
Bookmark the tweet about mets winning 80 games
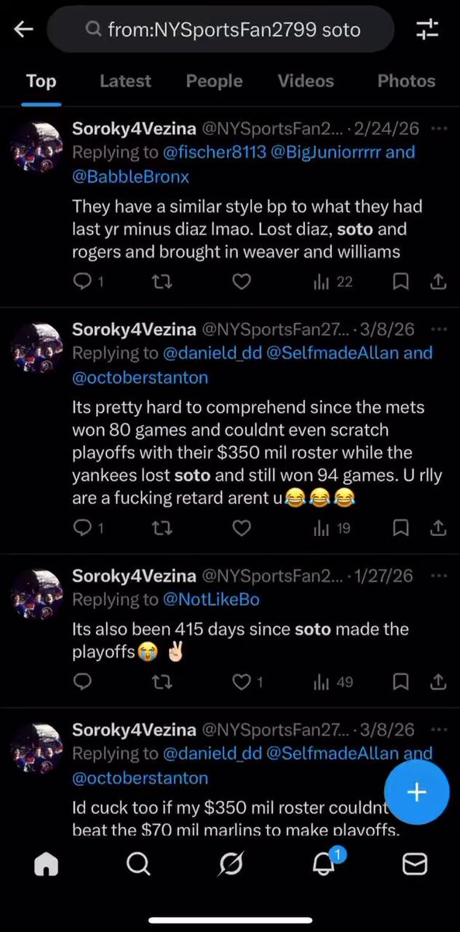(400, 528)
